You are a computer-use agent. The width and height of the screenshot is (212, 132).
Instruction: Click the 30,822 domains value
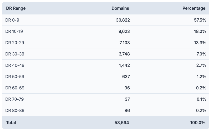pyautogui.click(x=123, y=20)
